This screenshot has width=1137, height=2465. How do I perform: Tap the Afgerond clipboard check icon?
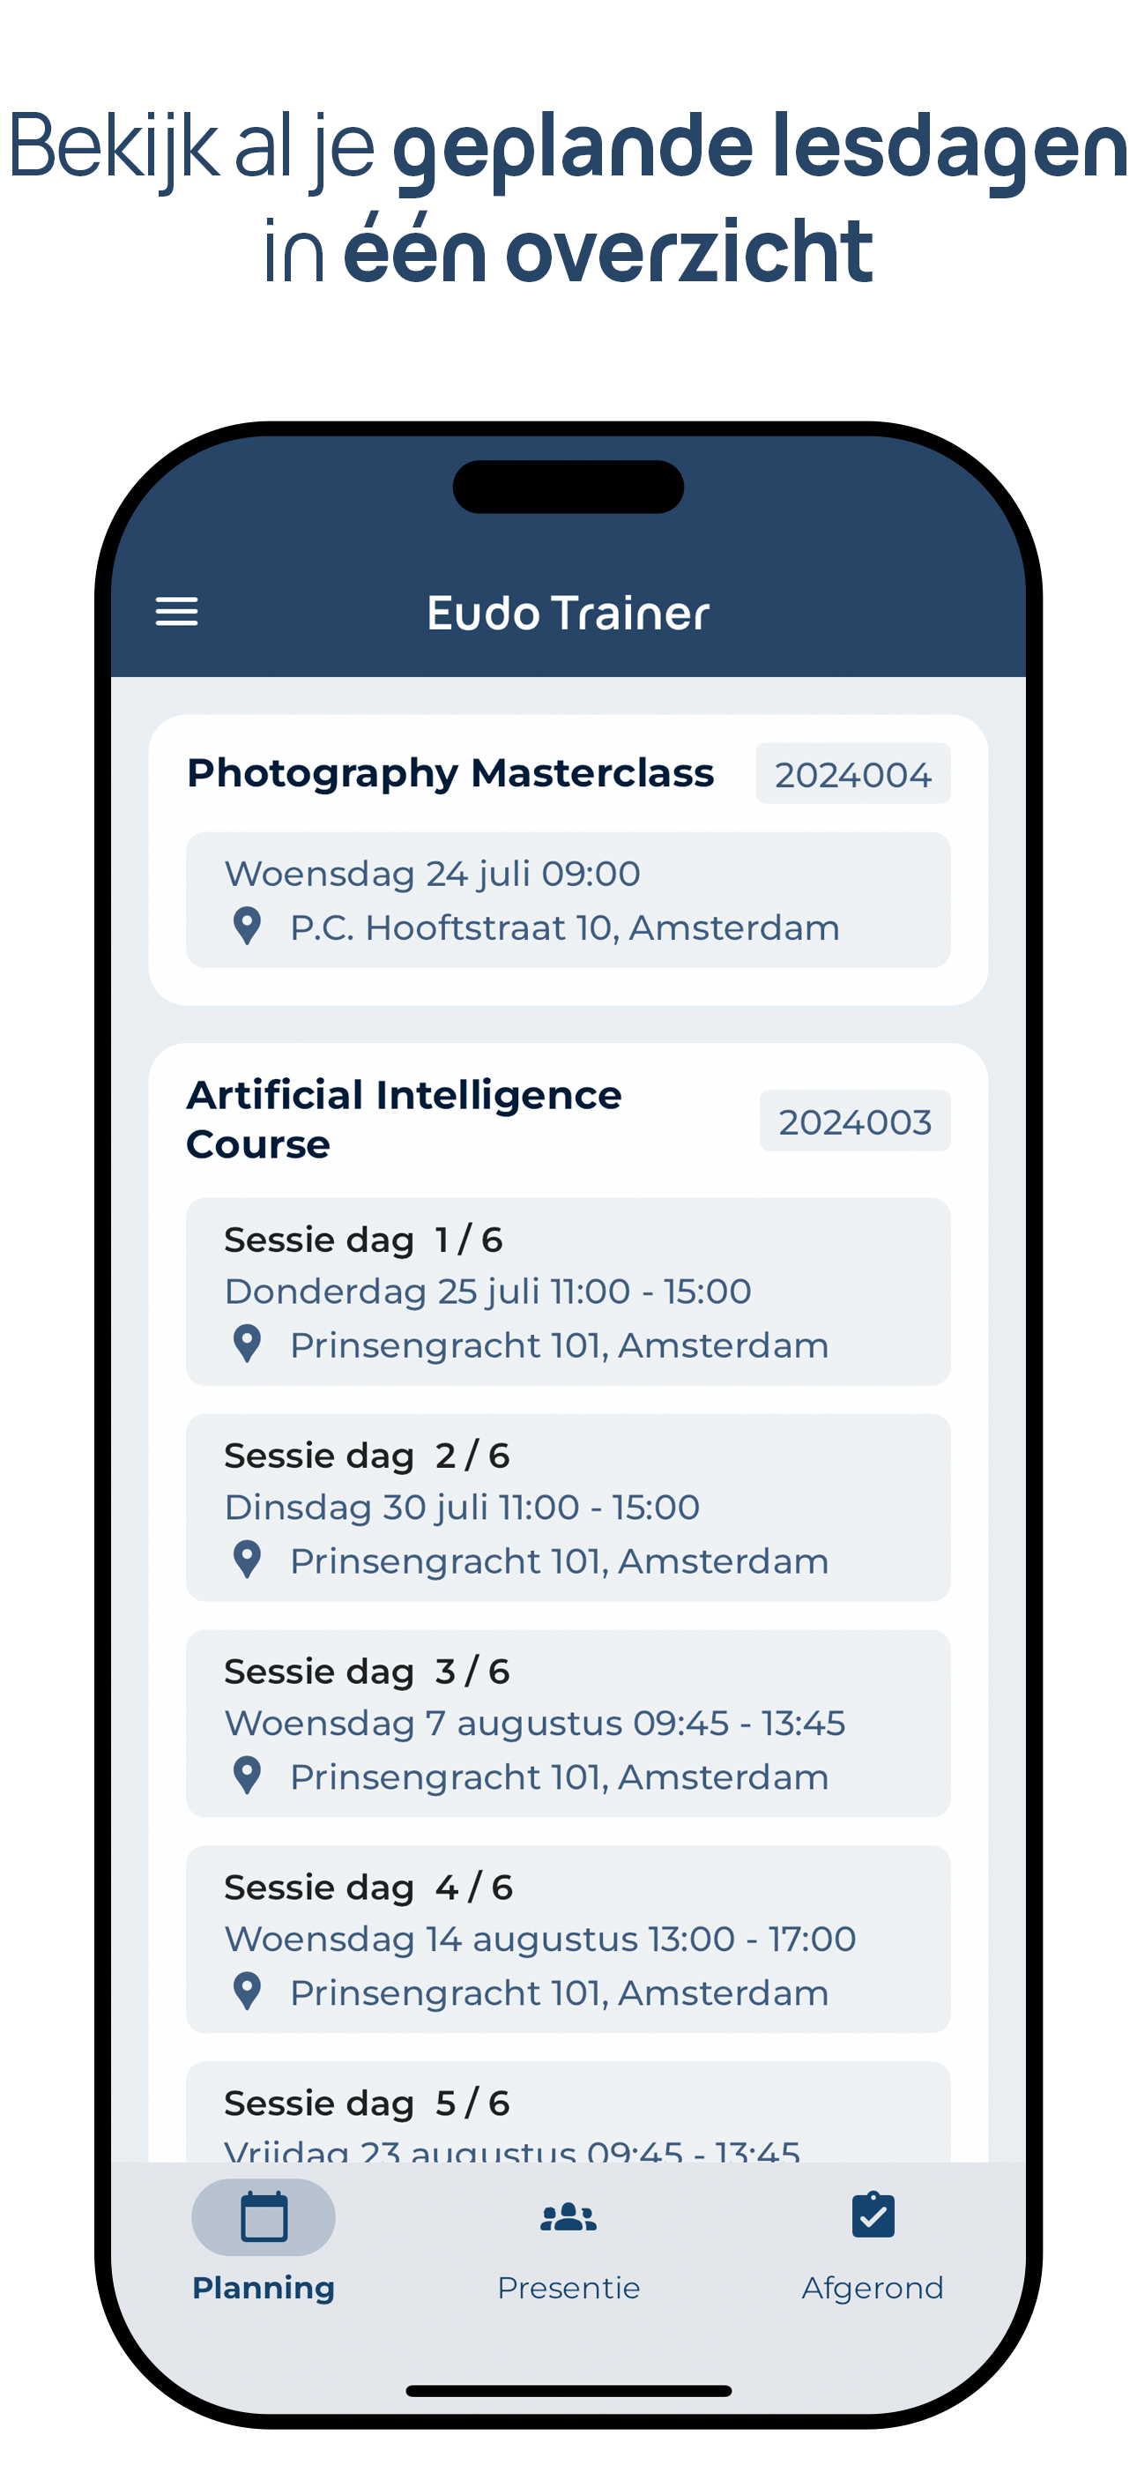point(872,2216)
